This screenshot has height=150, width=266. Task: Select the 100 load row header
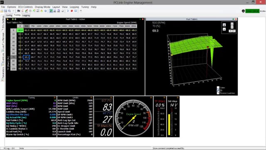13,69
